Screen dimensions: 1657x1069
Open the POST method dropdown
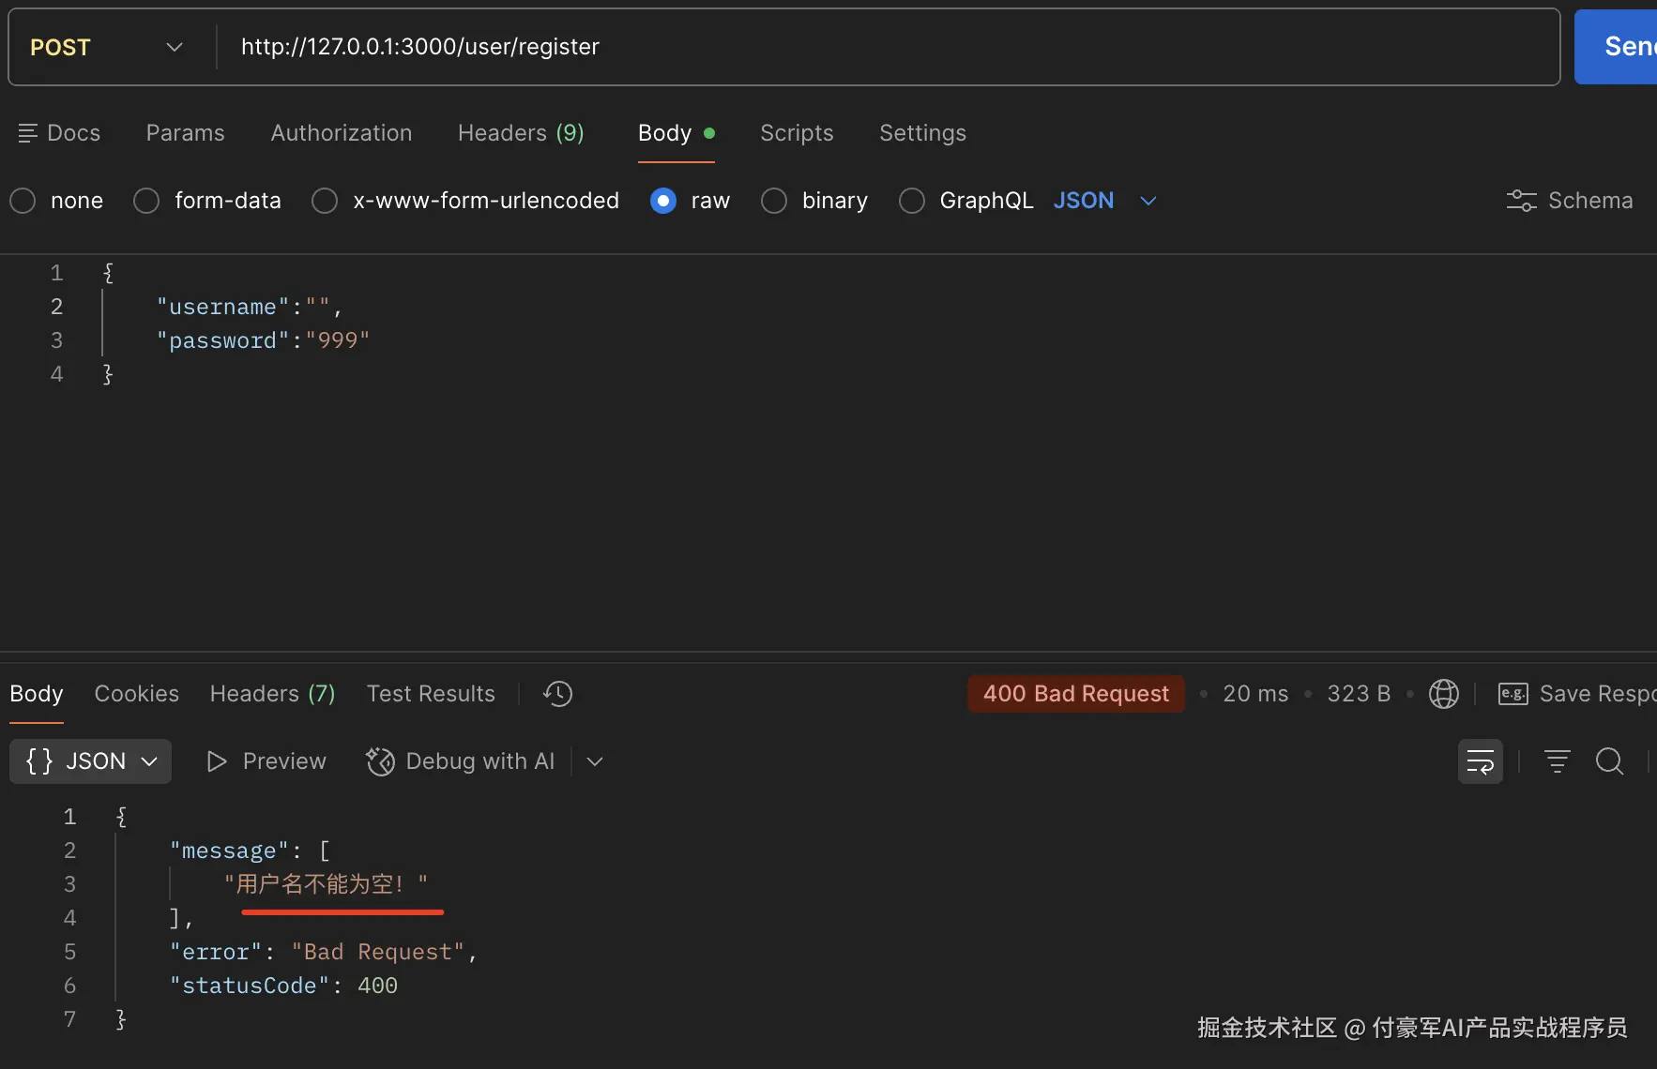tap(106, 47)
